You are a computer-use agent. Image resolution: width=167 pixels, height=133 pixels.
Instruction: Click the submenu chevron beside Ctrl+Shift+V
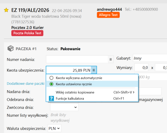(x=133, y=92)
